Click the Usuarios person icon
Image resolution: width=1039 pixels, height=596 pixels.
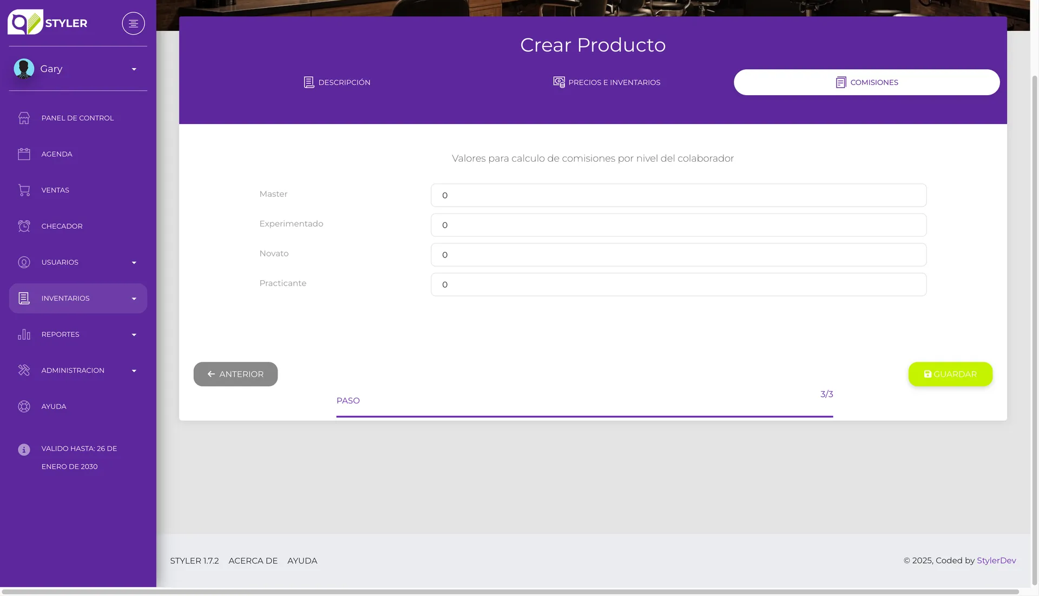tap(24, 262)
